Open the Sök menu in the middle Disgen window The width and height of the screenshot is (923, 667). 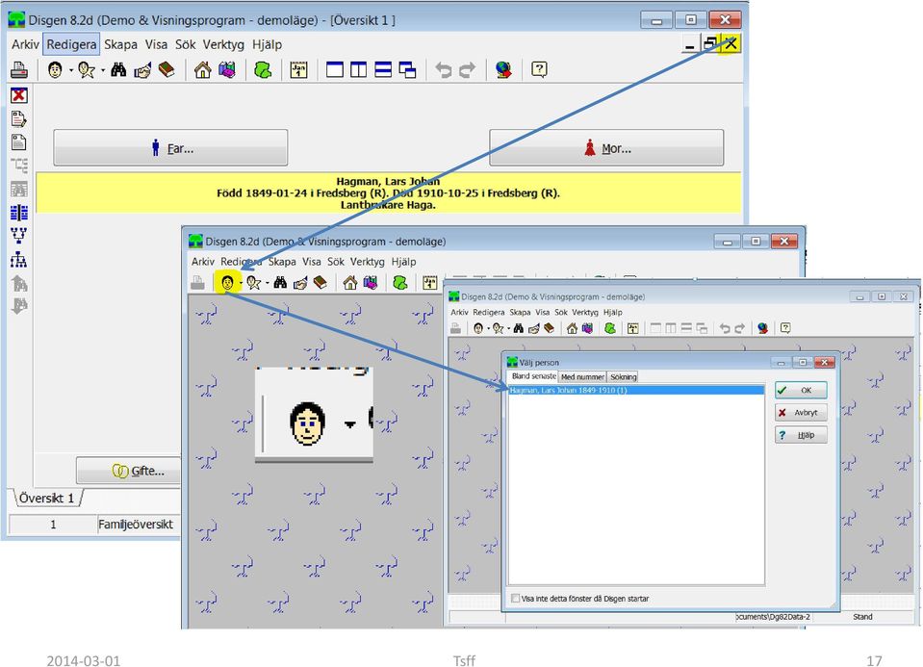[336, 262]
